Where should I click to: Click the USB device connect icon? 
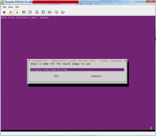[63, 12]
